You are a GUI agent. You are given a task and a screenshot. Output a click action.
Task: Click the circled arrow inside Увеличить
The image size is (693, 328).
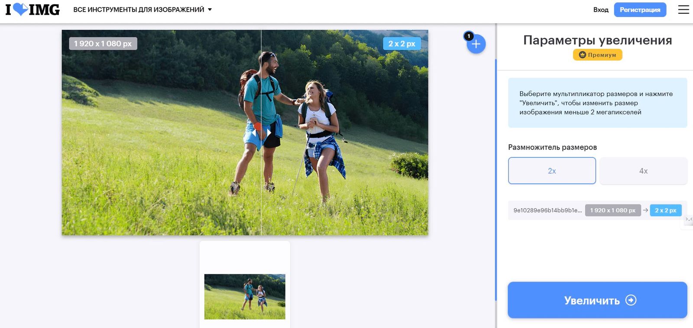pyautogui.click(x=631, y=300)
